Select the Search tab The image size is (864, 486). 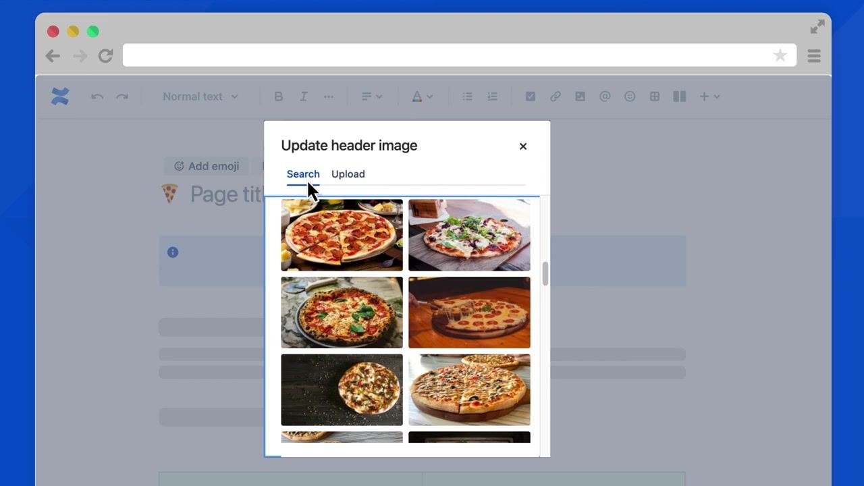[x=303, y=174]
